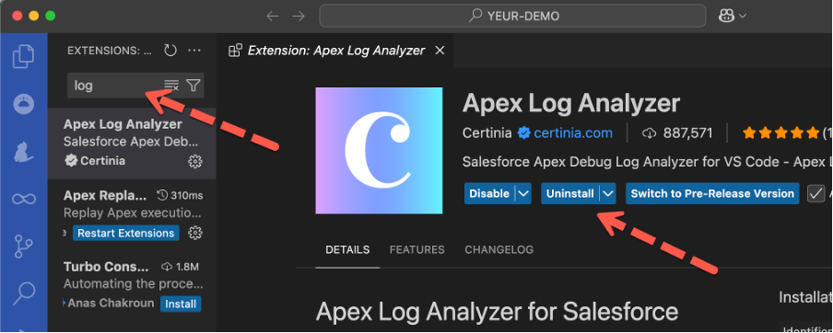Install the Turbo Console extension
The width and height of the screenshot is (833, 333).
click(181, 304)
